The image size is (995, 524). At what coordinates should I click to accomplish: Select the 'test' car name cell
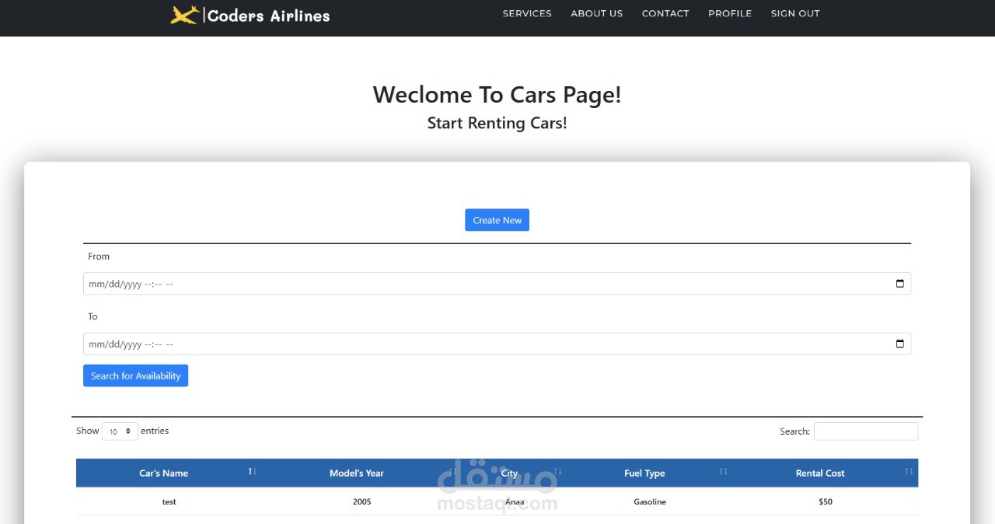[x=169, y=501]
